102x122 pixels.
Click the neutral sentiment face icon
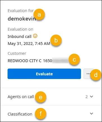coord(35,36)
